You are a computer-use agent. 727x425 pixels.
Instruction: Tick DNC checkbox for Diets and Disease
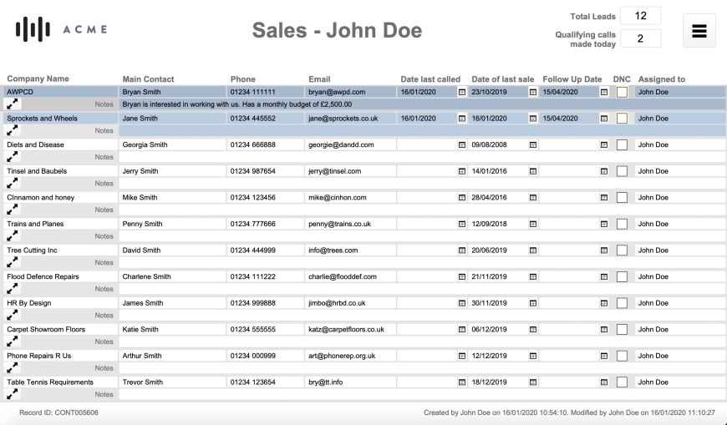click(x=622, y=145)
